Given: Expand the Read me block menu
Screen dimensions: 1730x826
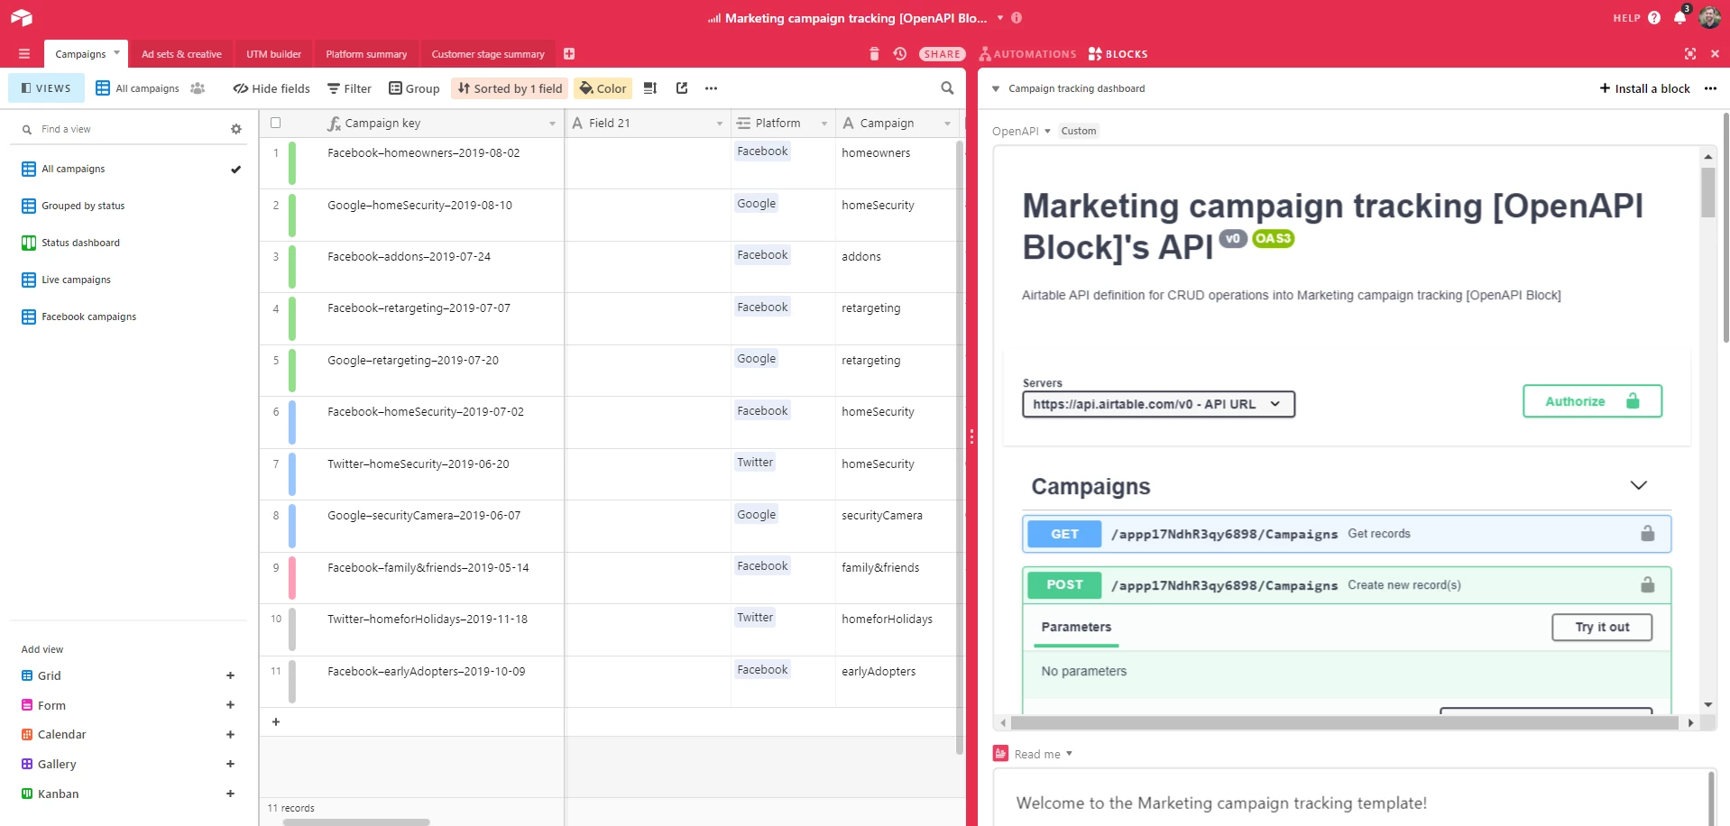Looking at the screenshot, I should [1069, 754].
